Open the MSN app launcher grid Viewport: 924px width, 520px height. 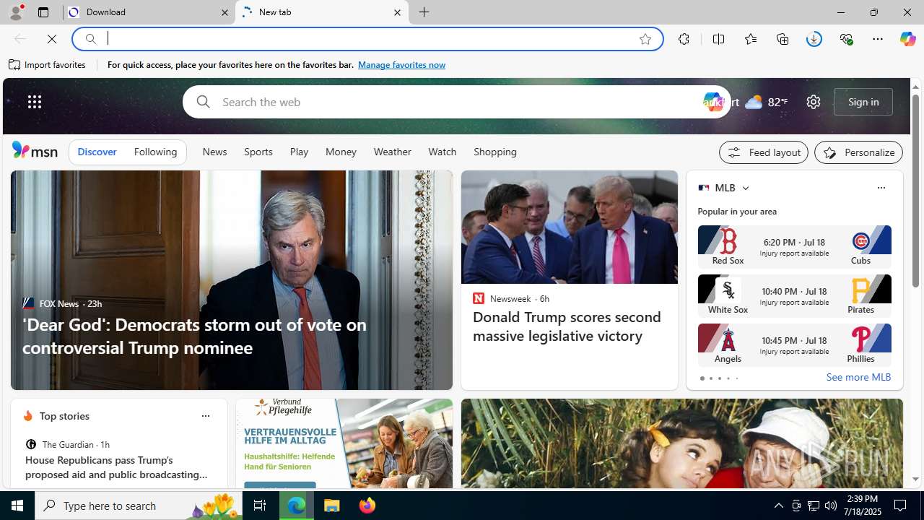(x=35, y=102)
